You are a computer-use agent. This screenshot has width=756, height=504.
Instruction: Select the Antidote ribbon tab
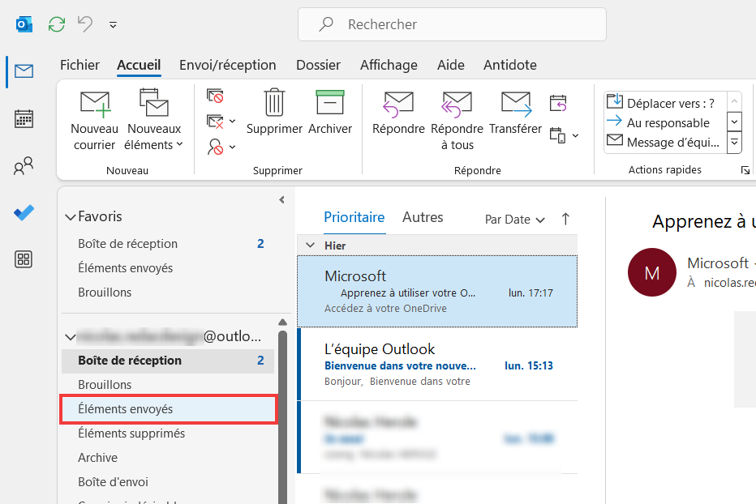pos(510,65)
